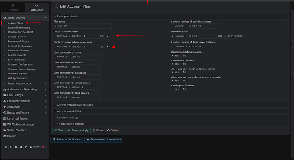The height and width of the screenshot is (160, 294).
Task: Open the tracey user profile button
Action: coord(35,147)
